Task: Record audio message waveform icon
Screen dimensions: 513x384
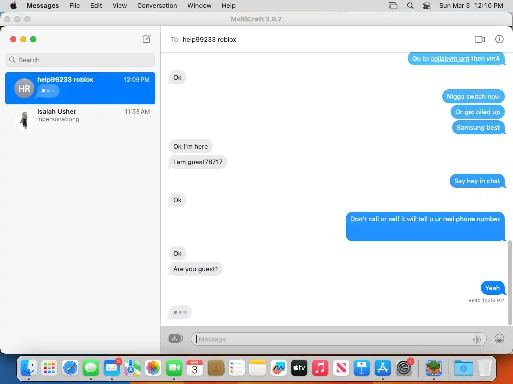Action: click(x=477, y=339)
